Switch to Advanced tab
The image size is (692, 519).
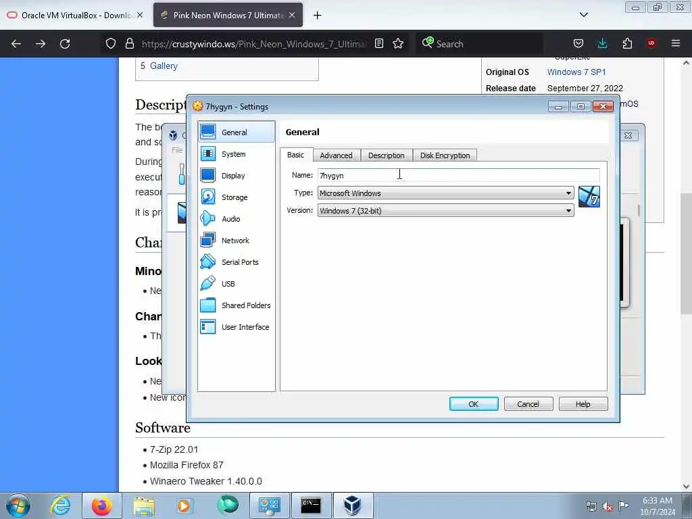click(x=337, y=155)
